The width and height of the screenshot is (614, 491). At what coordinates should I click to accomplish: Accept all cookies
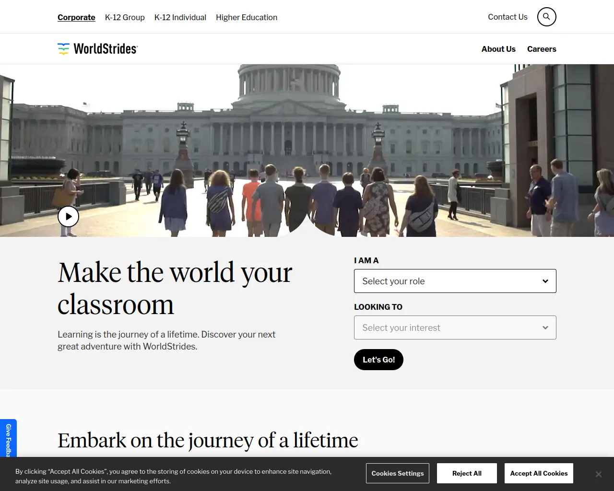[x=539, y=473]
